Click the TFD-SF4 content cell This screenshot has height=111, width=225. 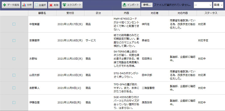coord(126,88)
